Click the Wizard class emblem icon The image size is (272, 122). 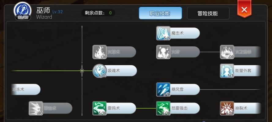[x=23, y=11]
